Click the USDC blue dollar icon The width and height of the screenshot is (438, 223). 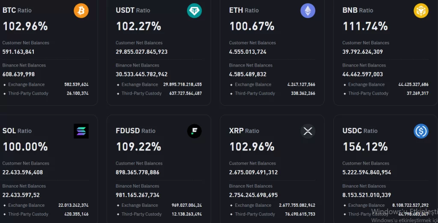point(421,131)
